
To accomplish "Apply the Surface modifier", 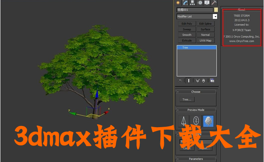I will [205, 29].
